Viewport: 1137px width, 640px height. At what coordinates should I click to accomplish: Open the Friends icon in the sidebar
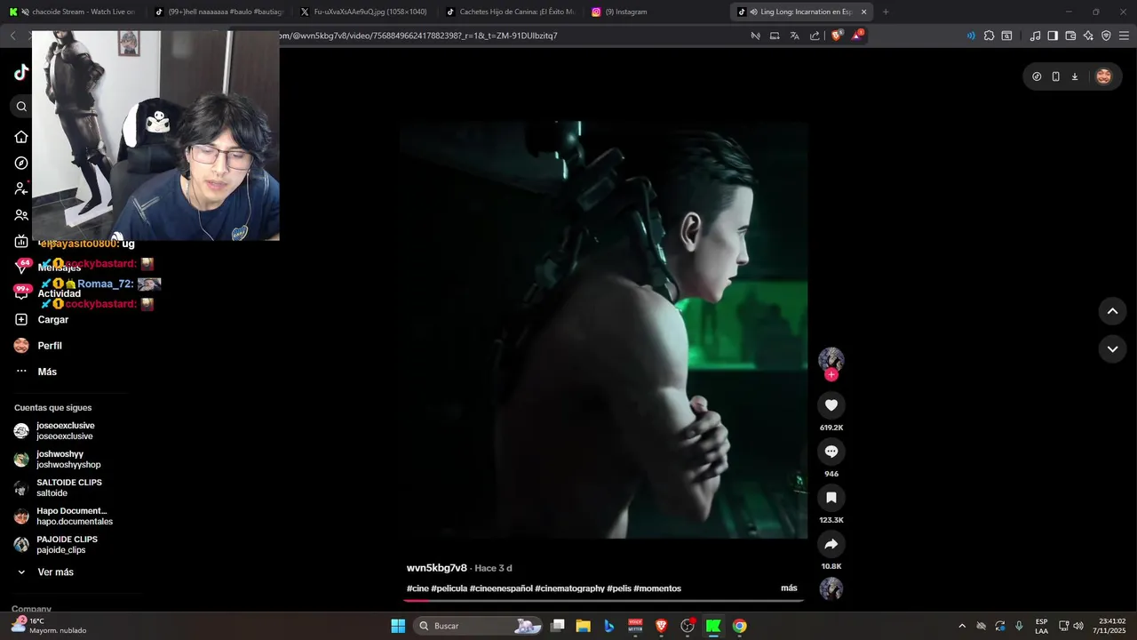coord(21,215)
